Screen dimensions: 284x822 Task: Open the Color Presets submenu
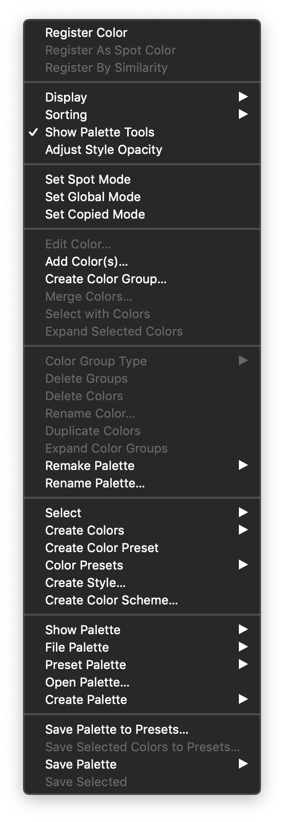141,565
